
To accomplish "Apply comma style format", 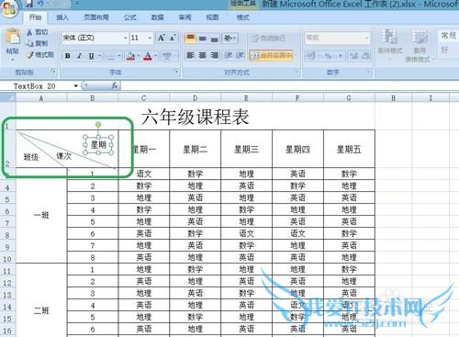I will (x=340, y=56).
